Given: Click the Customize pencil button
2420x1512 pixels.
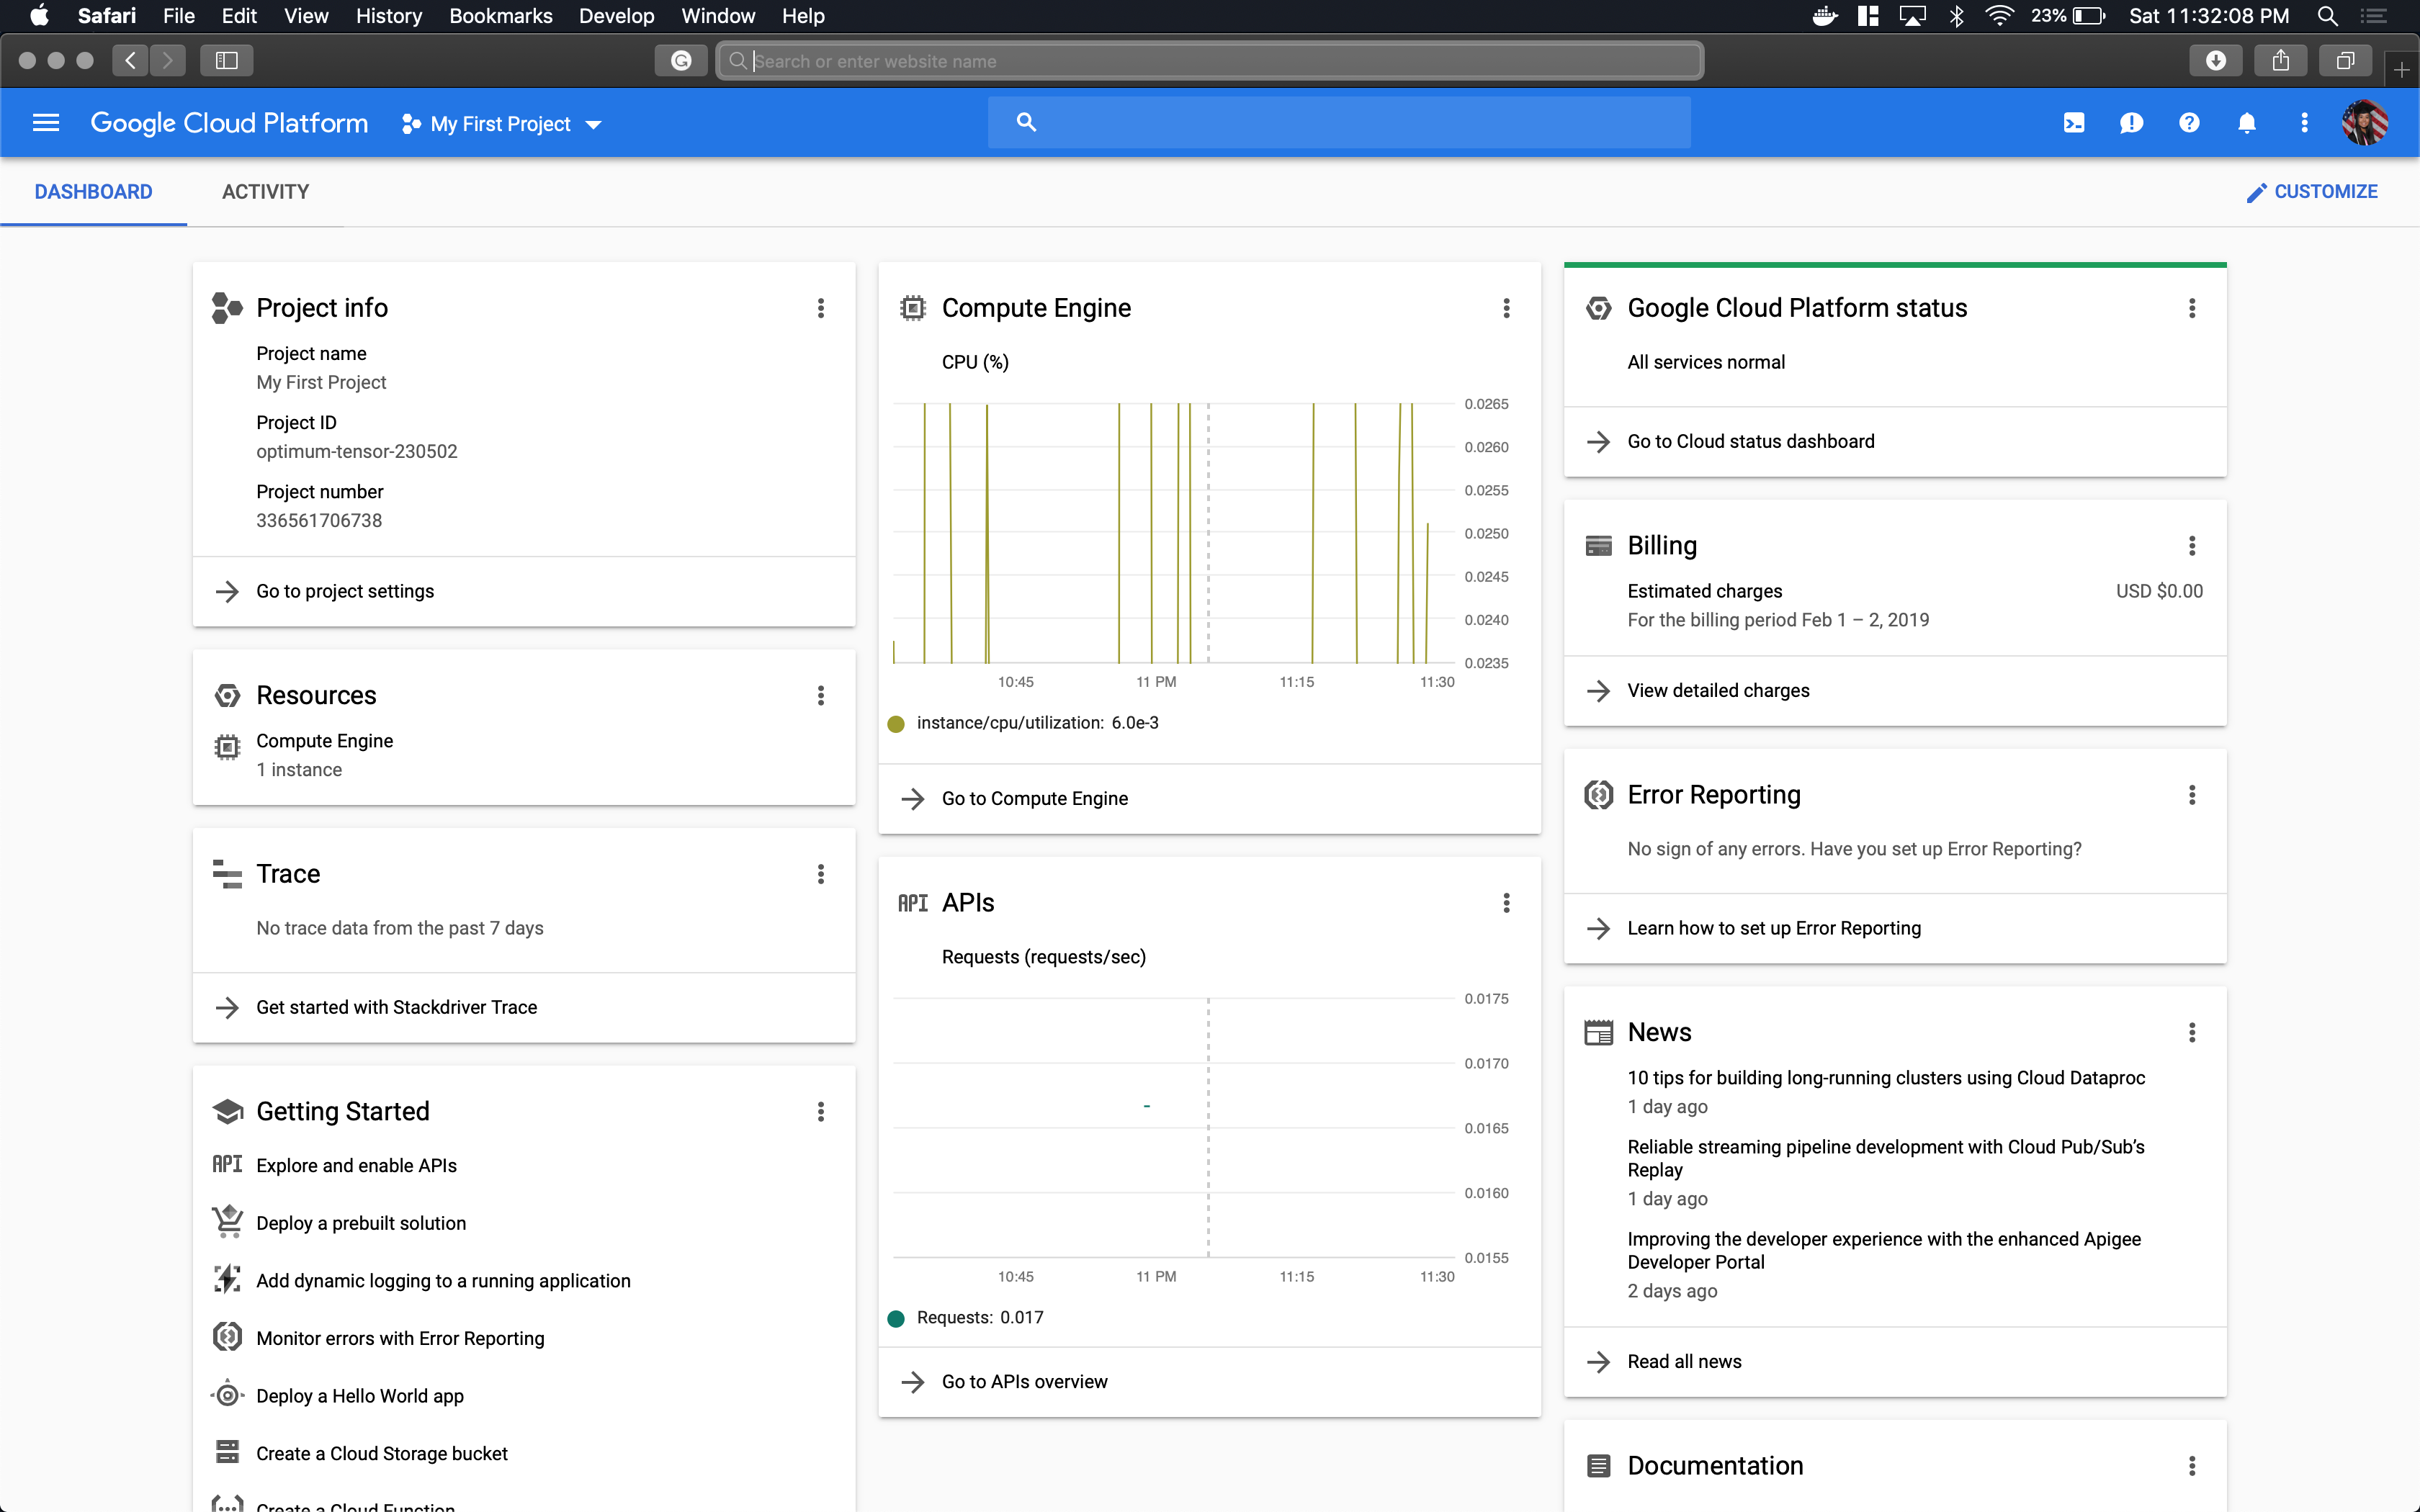Looking at the screenshot, I should click(2311, 192).
